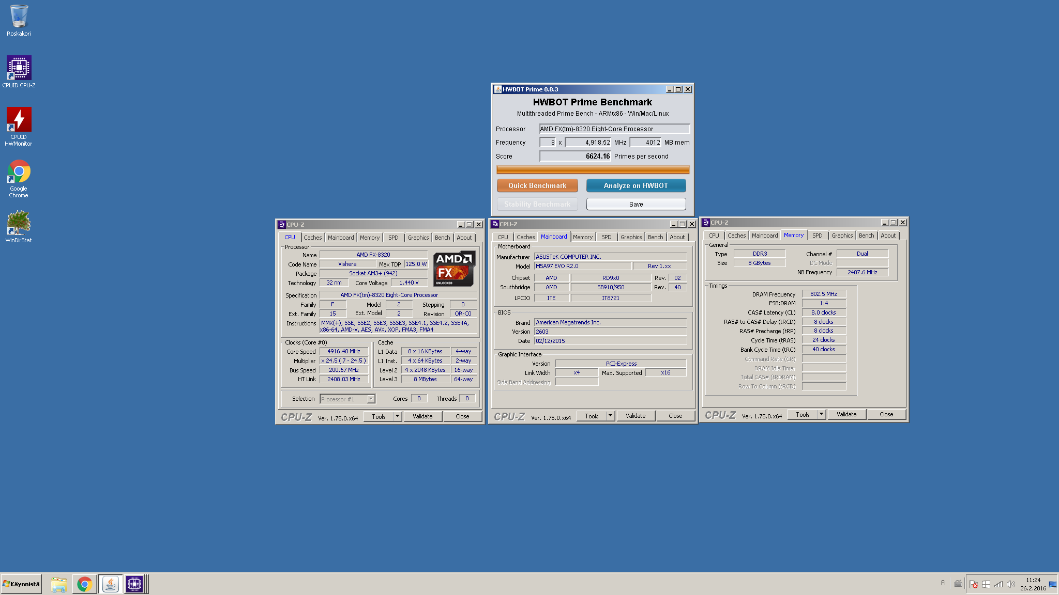Click the on-screen keyboard tray icon
The height and width of the screenshot is (595, 1059).
pyautogui.click(x=958, y=584)
